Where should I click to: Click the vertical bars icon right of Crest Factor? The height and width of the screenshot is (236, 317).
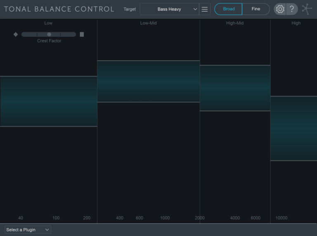(82, 35)
